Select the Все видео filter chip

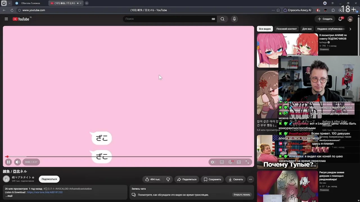coord(265,29)
